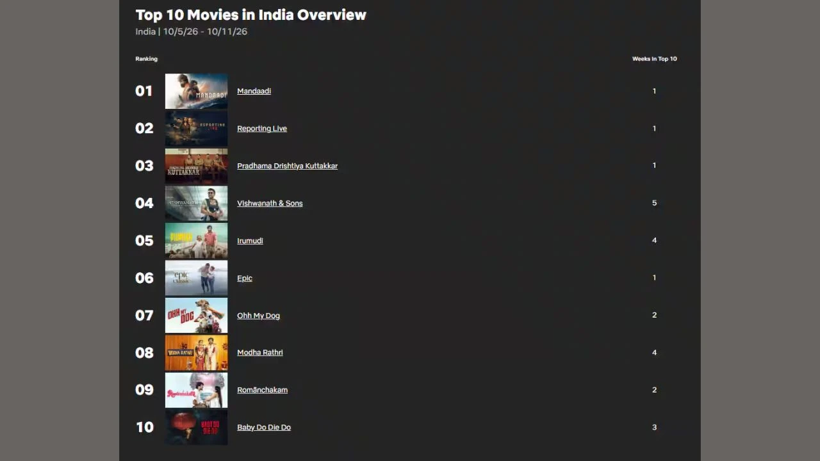Select the Epic poster thumbnail
The height and width of the screenshot is (461, 820).
(x=196, y=278)
